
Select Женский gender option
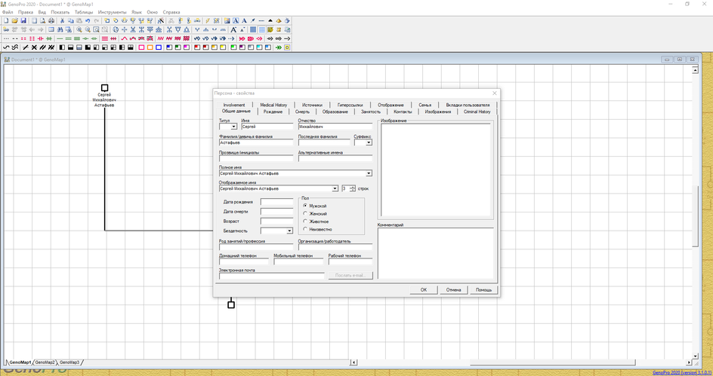pyautogui.click(x=315, y=214)
